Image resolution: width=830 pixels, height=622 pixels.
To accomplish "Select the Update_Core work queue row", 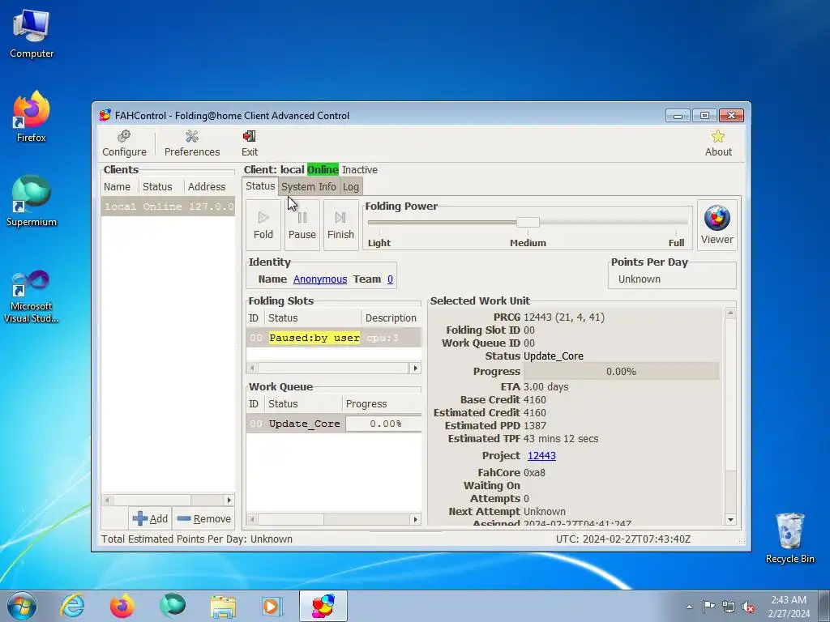I will point(333,424).
